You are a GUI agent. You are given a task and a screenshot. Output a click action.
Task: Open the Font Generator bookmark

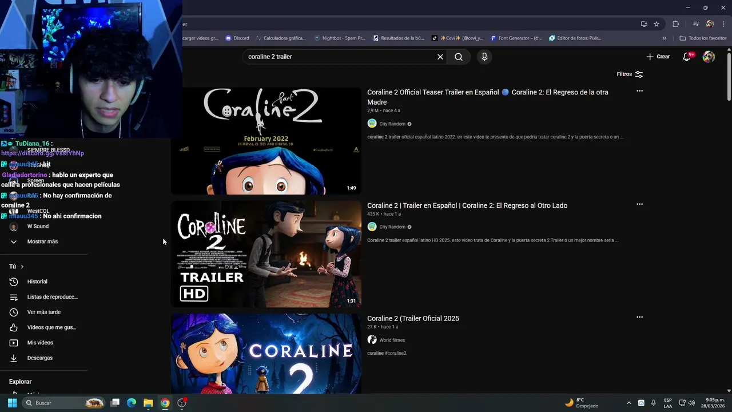pos(516,38)
